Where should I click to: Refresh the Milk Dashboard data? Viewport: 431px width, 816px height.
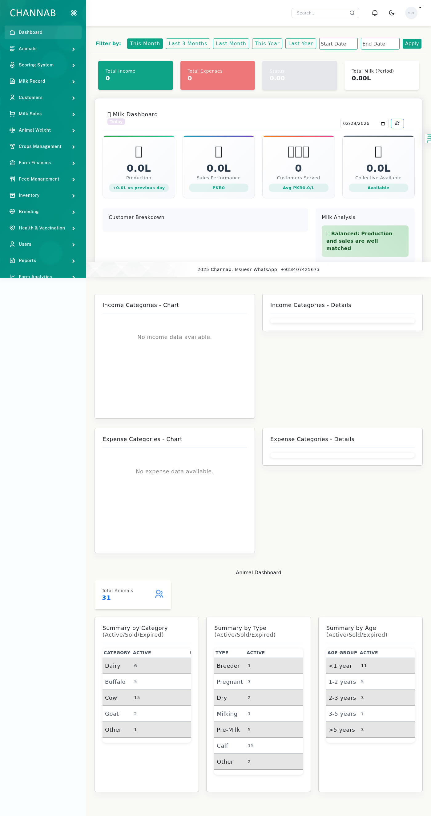(397, 124)
